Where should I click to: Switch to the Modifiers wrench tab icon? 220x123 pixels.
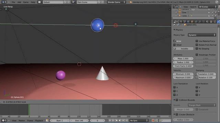[x=199, y=22]
